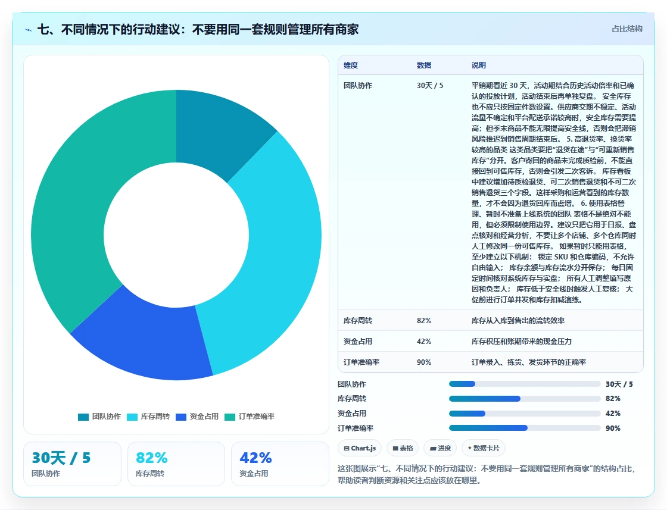Screen dimensions: 667x510
Task: Click the 42% table data cell
Action: pyautogui.click(x=424, y=341)
